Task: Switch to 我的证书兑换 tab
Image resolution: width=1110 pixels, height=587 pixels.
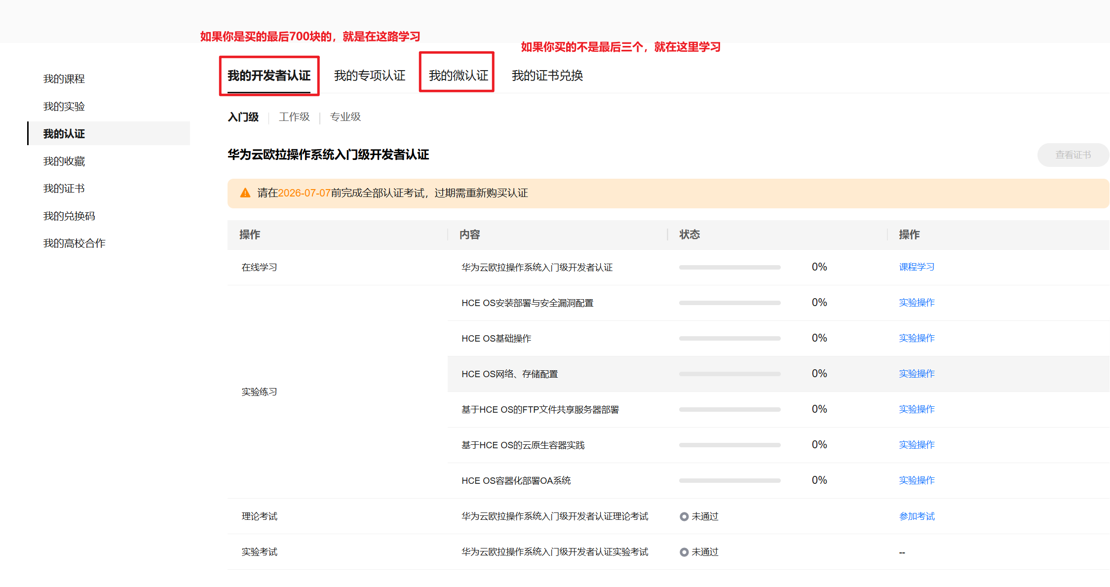Action: coord(547,76)
